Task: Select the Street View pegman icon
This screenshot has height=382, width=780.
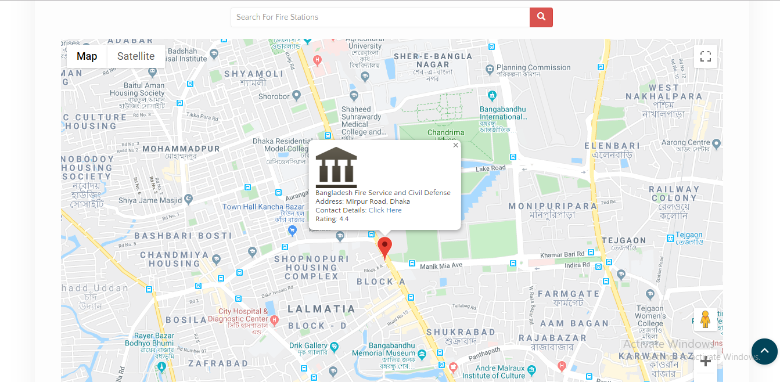Action: [x=706, y=319]
